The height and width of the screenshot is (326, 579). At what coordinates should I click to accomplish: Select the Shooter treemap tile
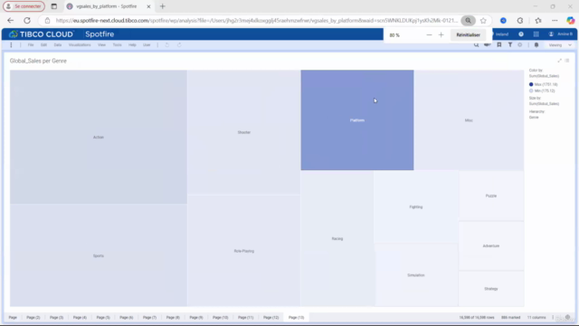click(243, 132)
